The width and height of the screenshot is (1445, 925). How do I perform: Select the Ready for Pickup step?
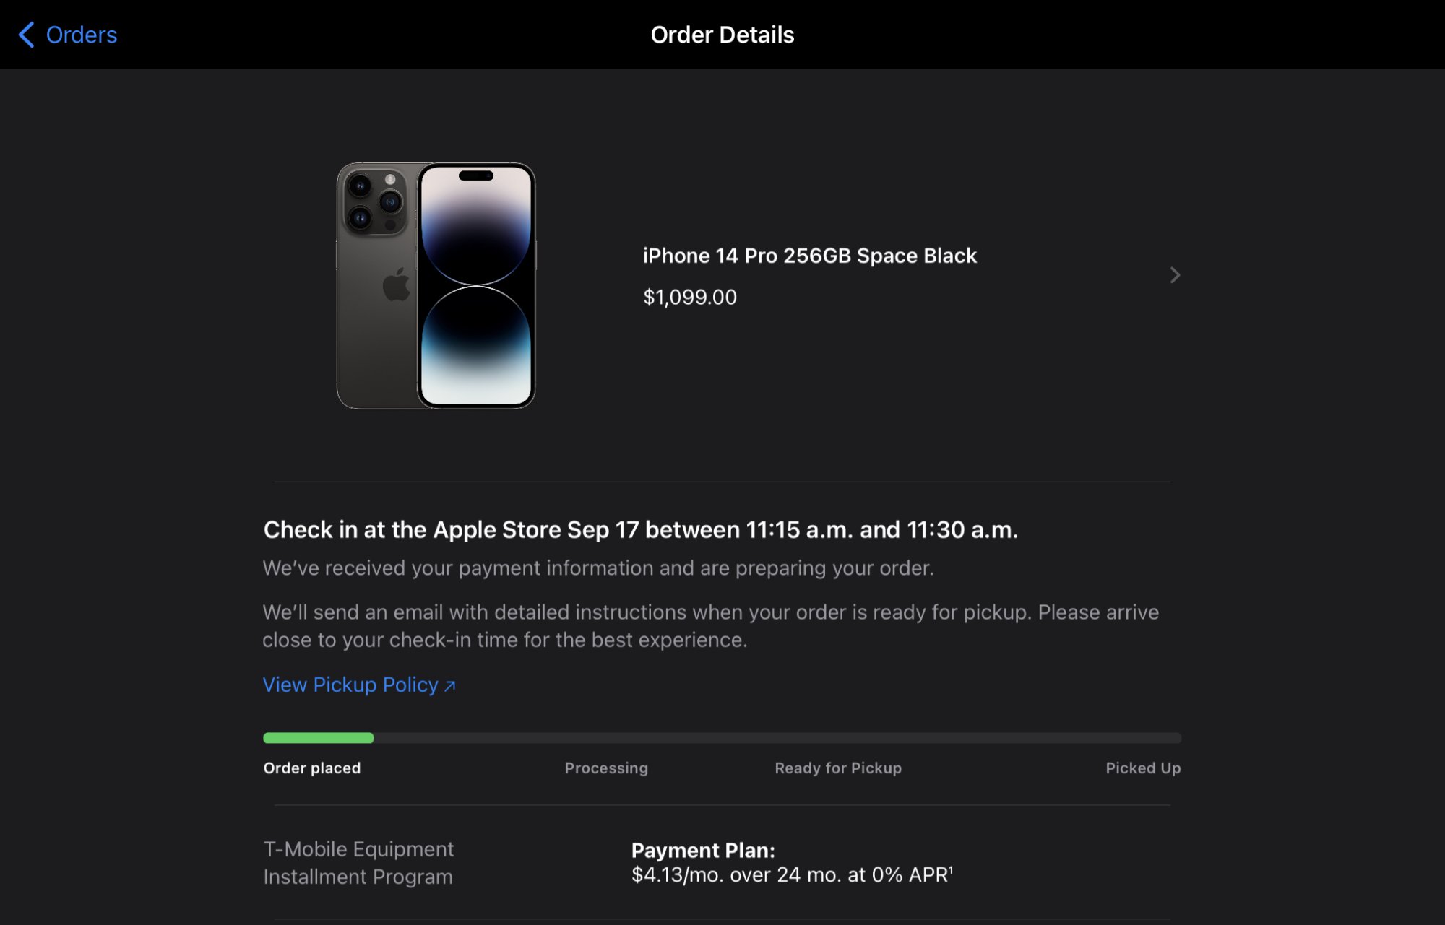(x=838, y=768)
